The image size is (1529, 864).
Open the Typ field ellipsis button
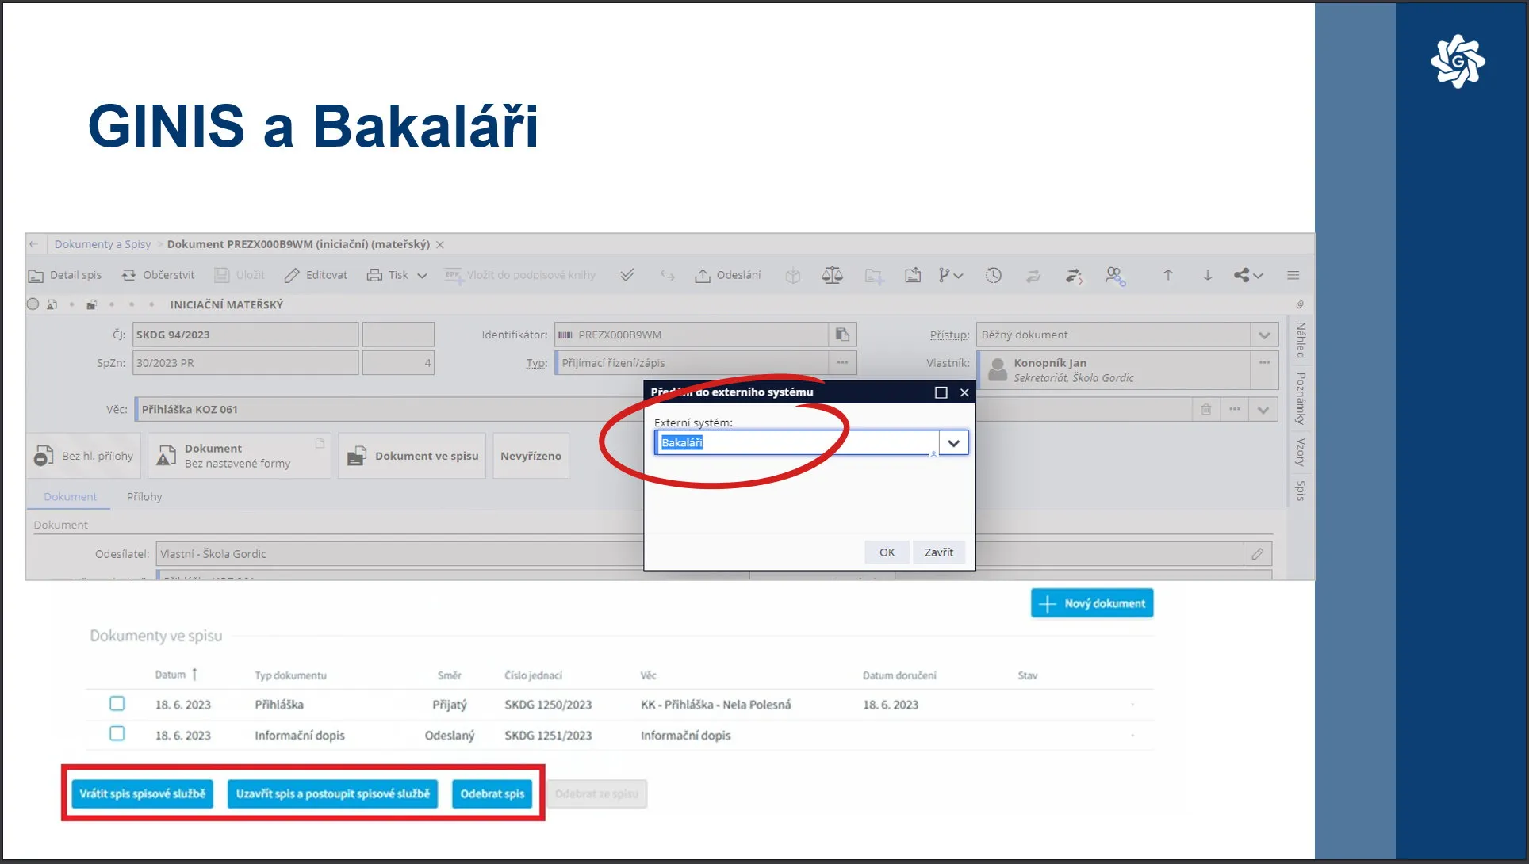[x=842, y=363]
